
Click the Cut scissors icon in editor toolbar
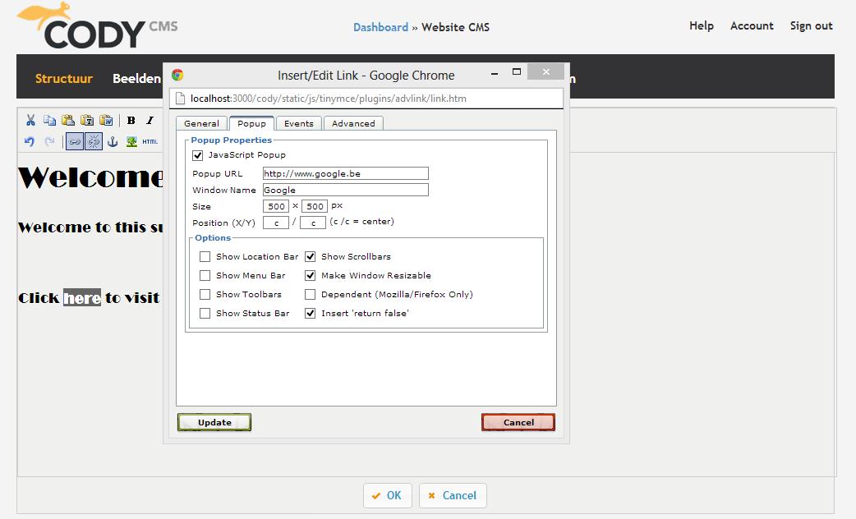[30, 120]
